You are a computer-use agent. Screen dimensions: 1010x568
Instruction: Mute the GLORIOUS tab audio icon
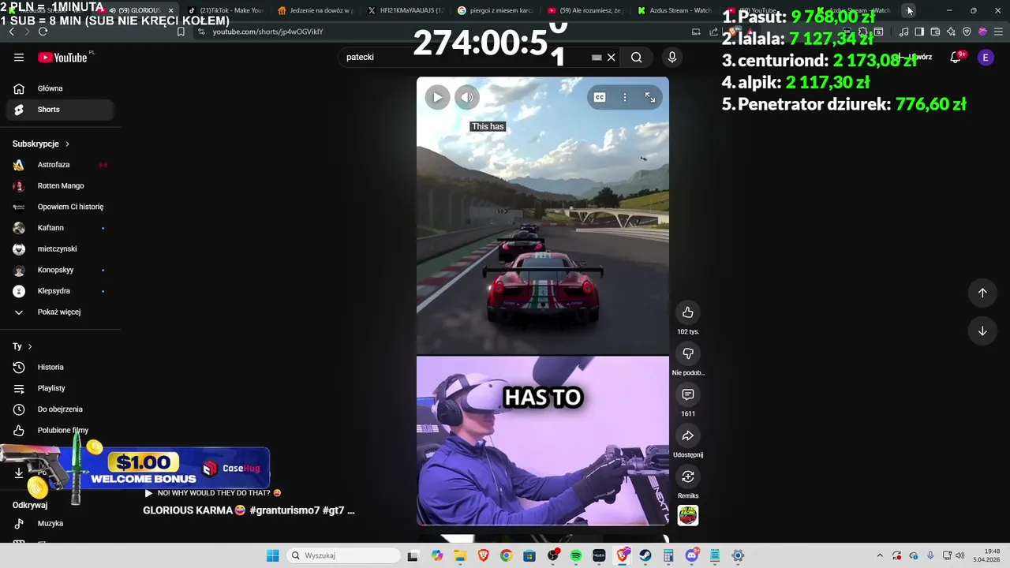click(112, 10)
